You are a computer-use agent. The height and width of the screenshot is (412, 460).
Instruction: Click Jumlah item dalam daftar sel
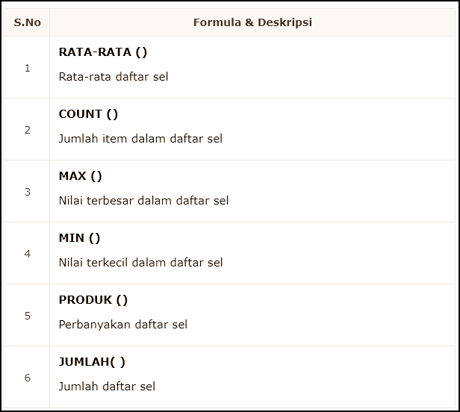tap(140, 139)
